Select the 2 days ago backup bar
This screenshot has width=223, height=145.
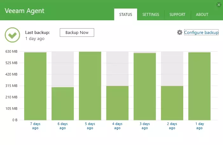[x=172, y=103]
